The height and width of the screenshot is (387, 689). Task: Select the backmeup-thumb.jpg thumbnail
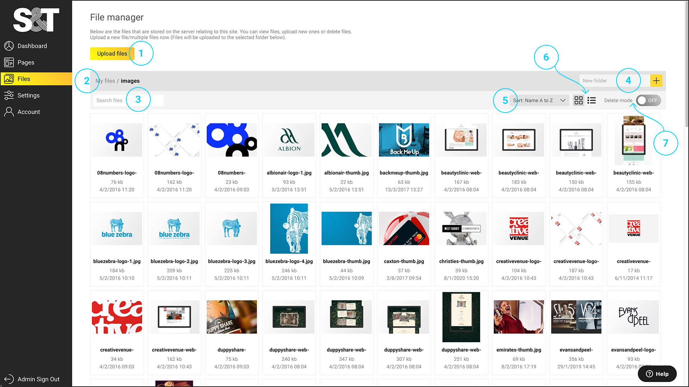click(404, 140)
